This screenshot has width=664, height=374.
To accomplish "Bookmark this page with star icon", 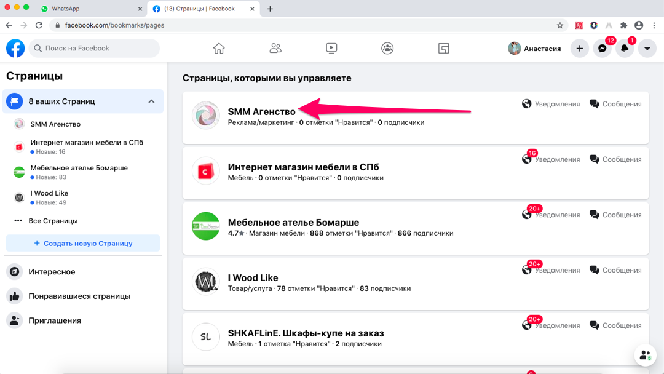I will [560, 25].
